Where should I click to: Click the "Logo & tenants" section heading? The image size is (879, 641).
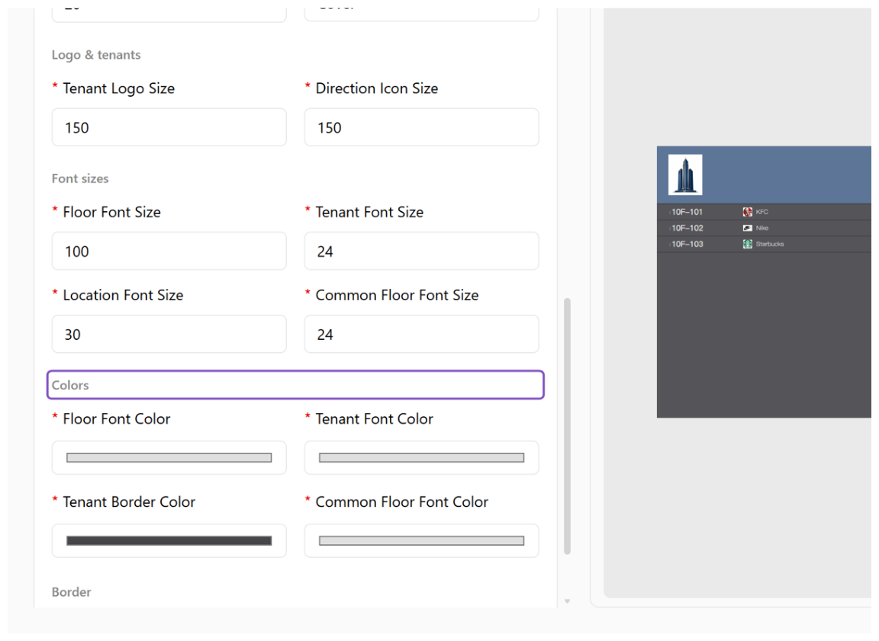pos(96,55)
